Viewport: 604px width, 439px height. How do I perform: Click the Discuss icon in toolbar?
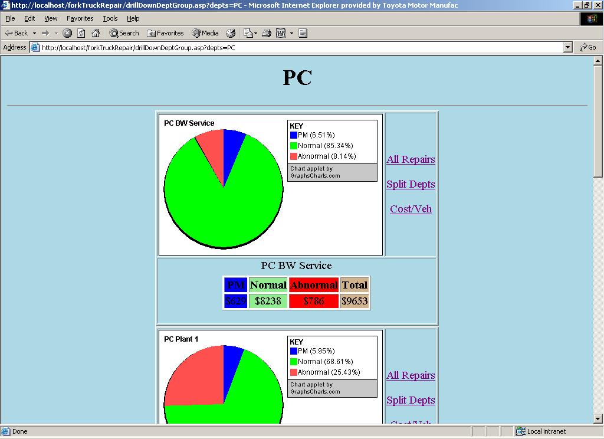click(x=303, y=33)
